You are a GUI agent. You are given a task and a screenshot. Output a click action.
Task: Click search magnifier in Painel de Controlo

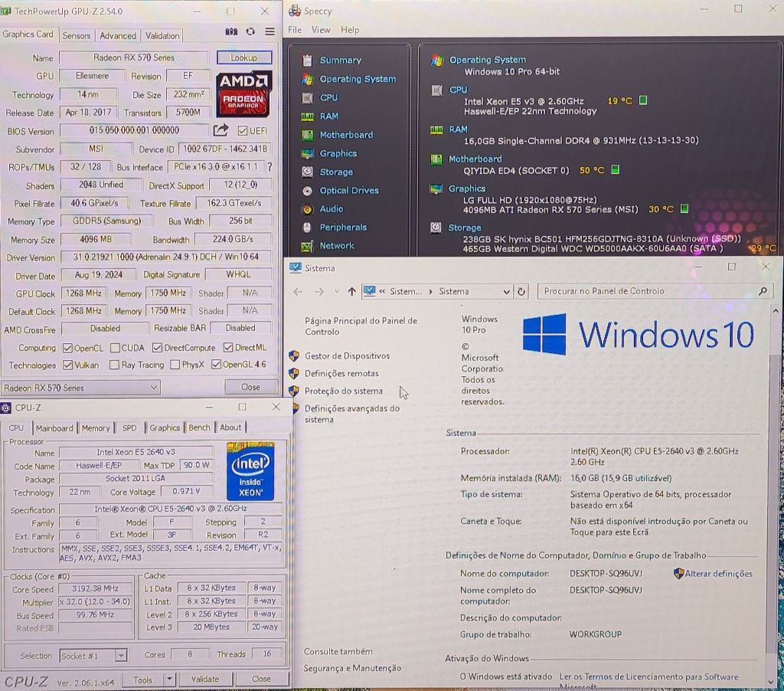tap(763, 290)
